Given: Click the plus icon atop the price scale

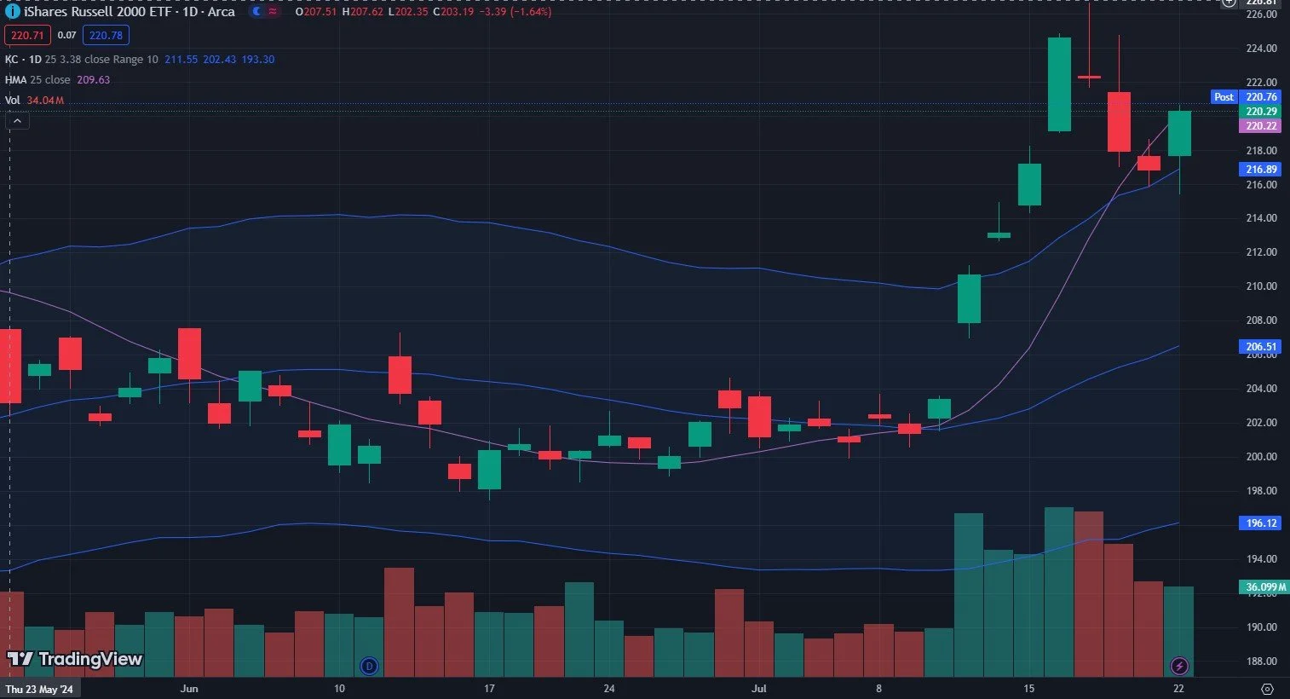Looking at the screenshot, I should pyautogui.click(x=1229, y=3).
